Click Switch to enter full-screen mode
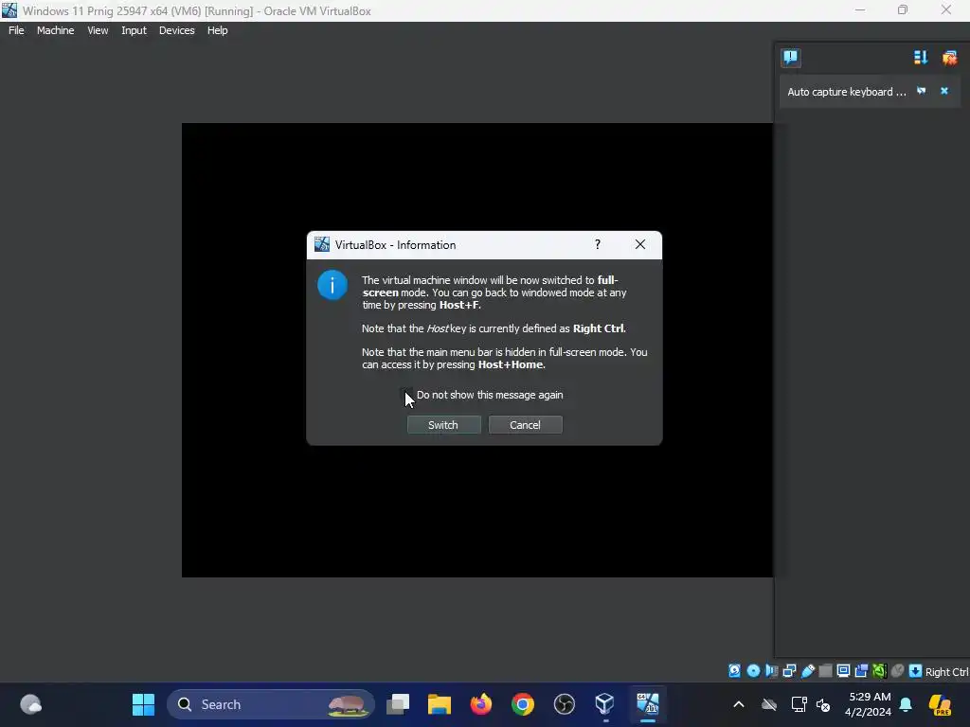 pos(443,425)
